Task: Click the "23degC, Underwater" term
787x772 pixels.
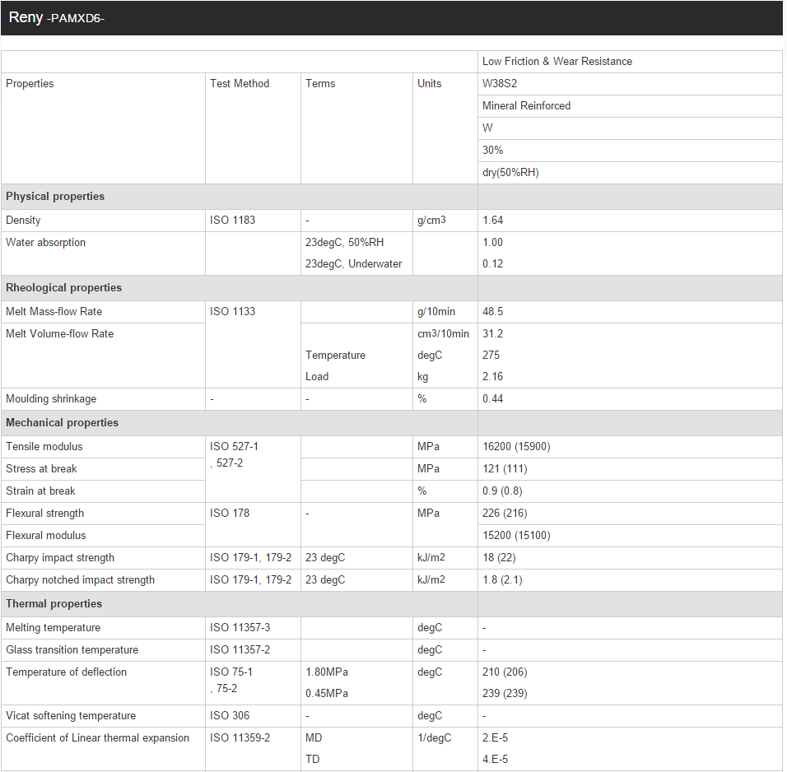Action: 353,264
